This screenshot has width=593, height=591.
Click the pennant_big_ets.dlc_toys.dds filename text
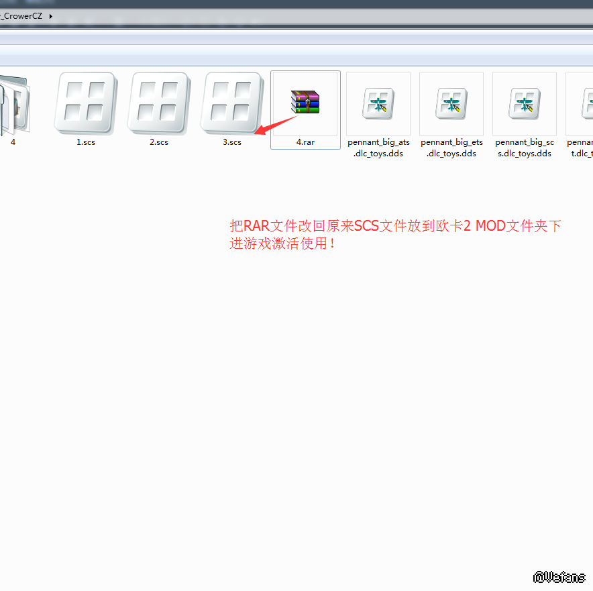[451, 148]
